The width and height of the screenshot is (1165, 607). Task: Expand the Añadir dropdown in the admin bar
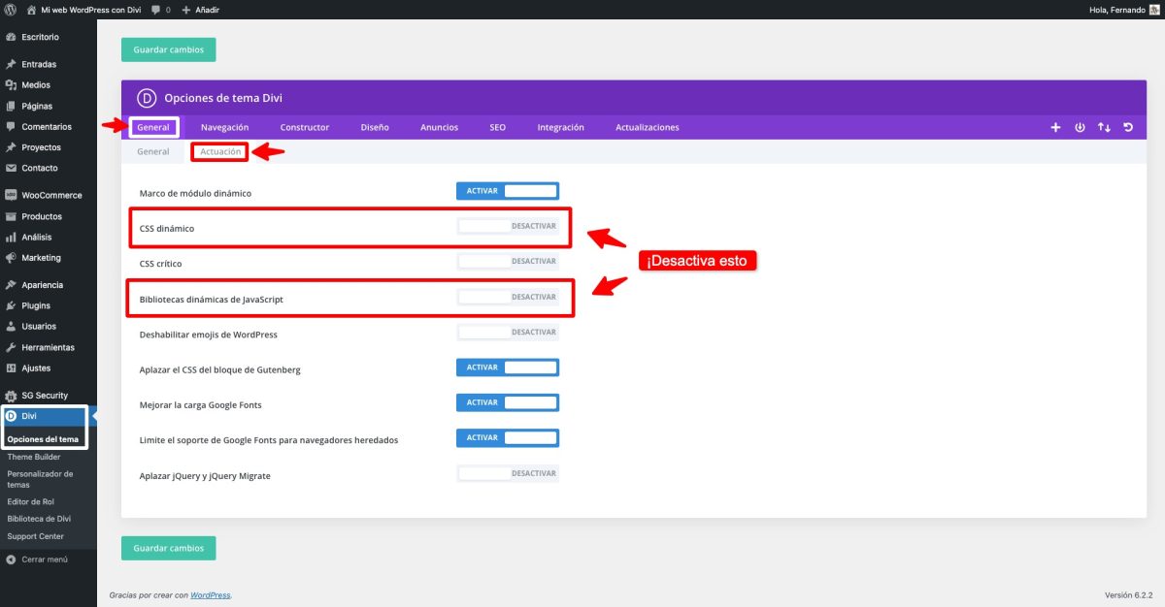[x=200, y=9]
